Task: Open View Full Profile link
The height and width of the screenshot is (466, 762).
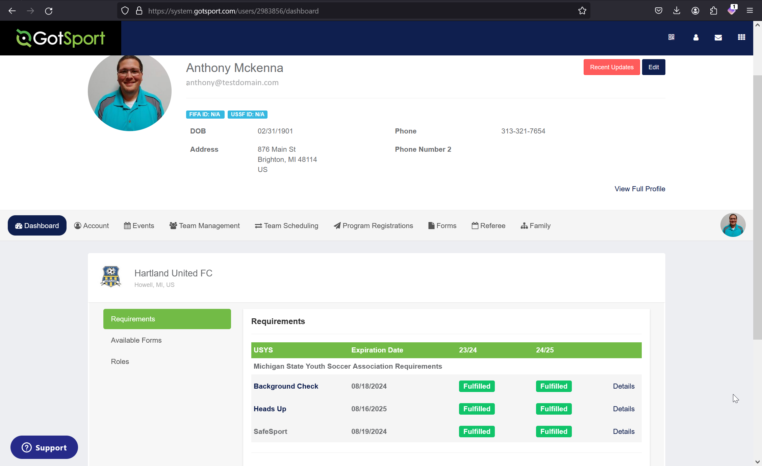Action: pyautogui.click(x=640, y=189)
